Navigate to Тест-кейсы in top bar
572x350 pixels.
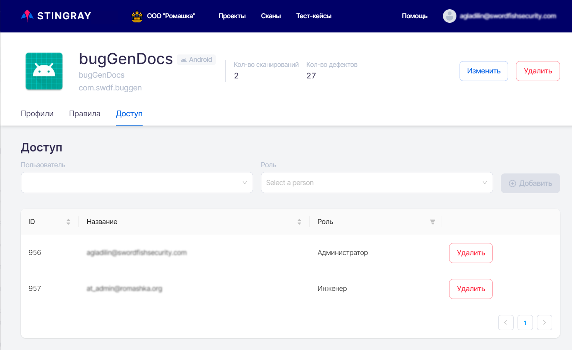pyautogui.click(x=313, y=16)
